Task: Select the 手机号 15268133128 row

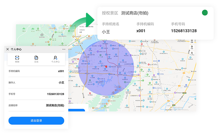Action: pos(36,94)
